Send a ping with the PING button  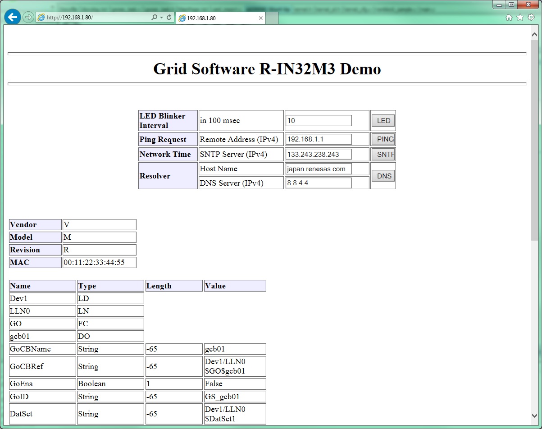383,139
